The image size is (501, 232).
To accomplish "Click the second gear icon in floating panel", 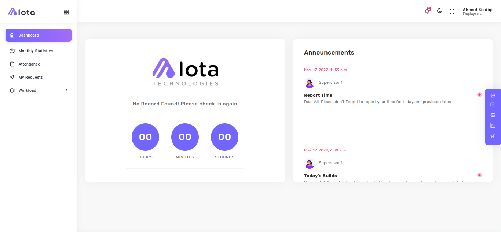I will [493, 115].
